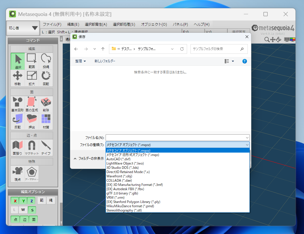Switch to S screen coordinate mode
The image size is (304, 234).
tap(32, 210)
